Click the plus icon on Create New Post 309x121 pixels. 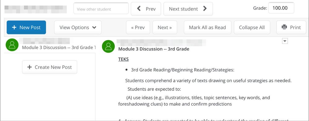[29, 67]
